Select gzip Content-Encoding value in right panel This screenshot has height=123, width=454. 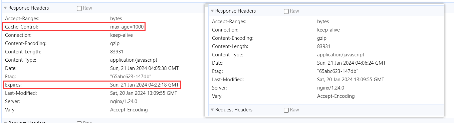(322, 38)
